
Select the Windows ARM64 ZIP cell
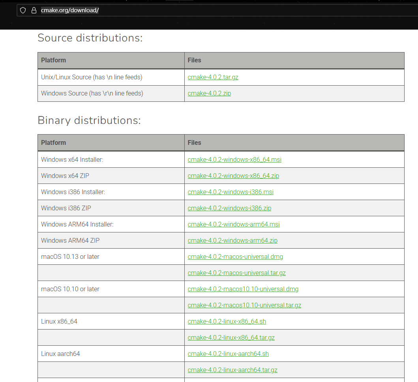111,240
